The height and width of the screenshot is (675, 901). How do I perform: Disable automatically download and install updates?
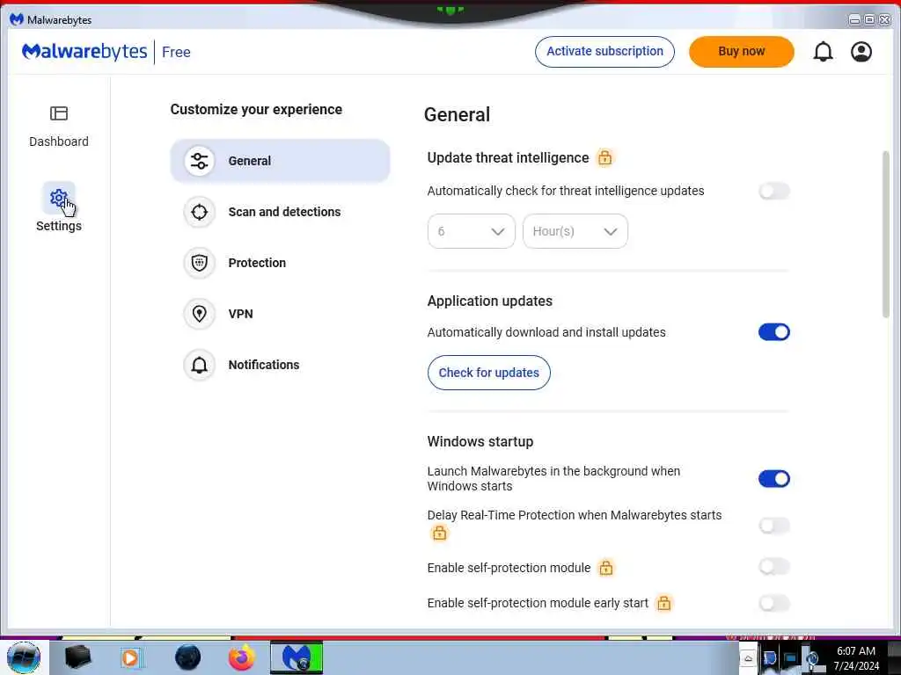[x=774, y=332]
